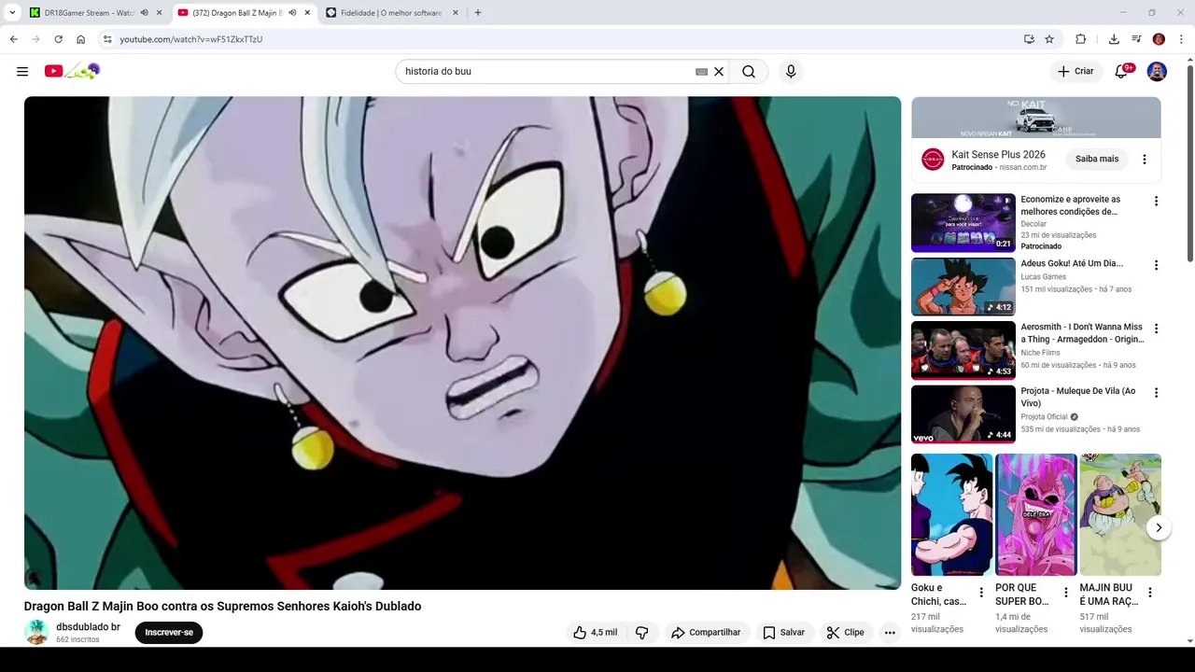Open options for Adeus Goku video
Screen dimensions: 1195x672
(x=1156, y=265)
